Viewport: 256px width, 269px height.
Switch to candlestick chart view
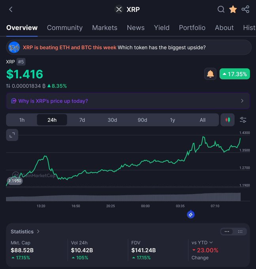pos(228,120)
